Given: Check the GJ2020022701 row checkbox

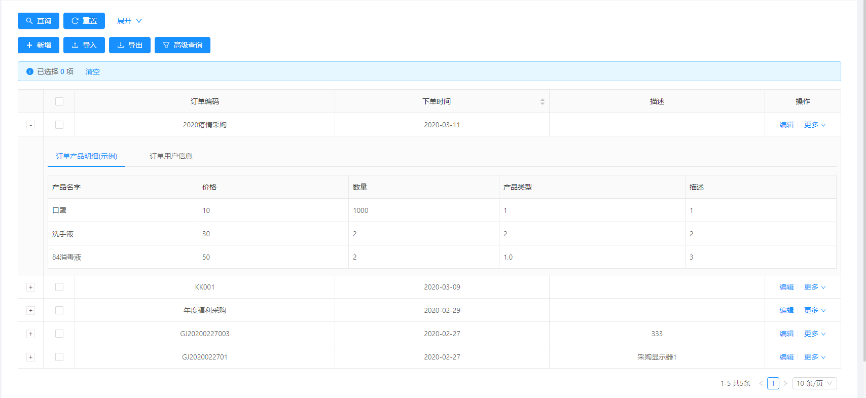Looking at the screenshot, I should [x=59, y=357].
